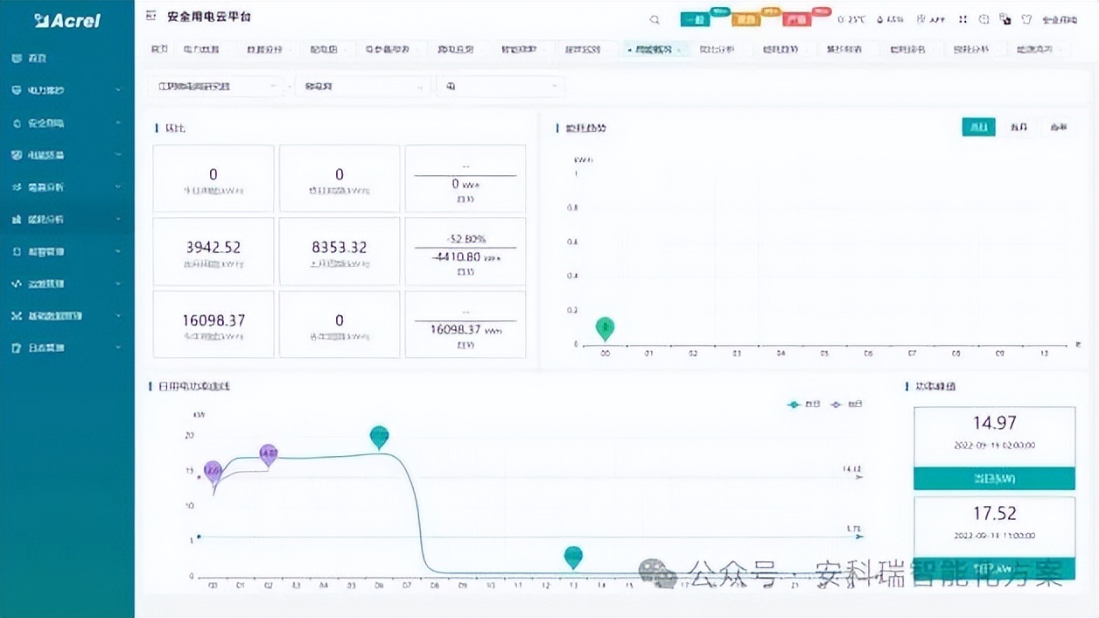Click the 基础数据管理 sidebar icon
The height and width of the screenshot is (618, 1099).
point(17,316)
